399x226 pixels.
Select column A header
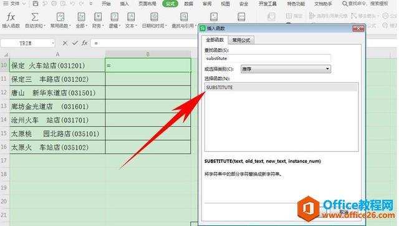coord(57,54)
